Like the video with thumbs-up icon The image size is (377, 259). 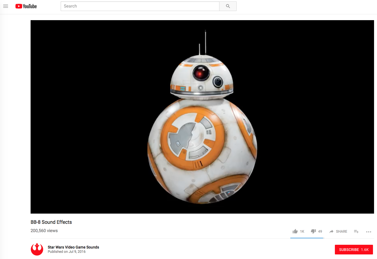point(295,231)
